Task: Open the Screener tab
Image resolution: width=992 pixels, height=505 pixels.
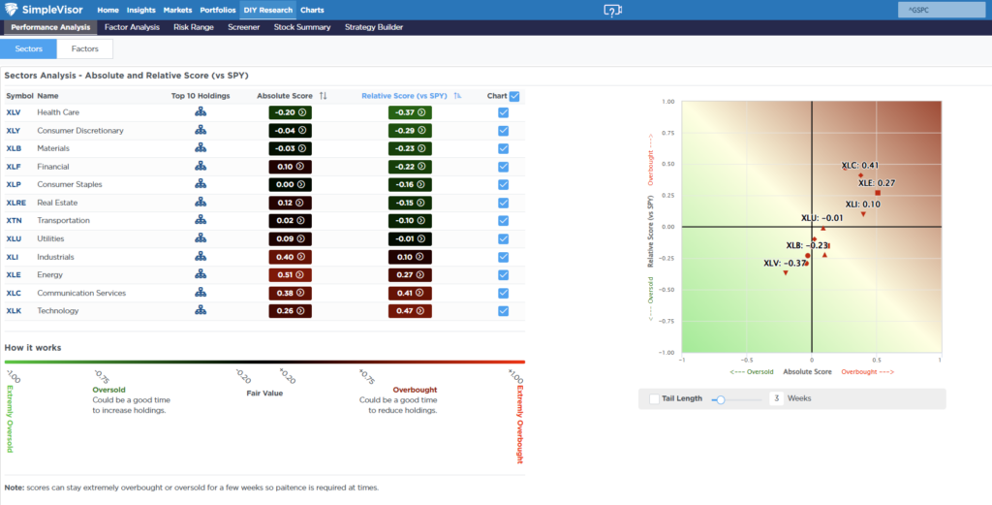Action: (x=243, y=27)
